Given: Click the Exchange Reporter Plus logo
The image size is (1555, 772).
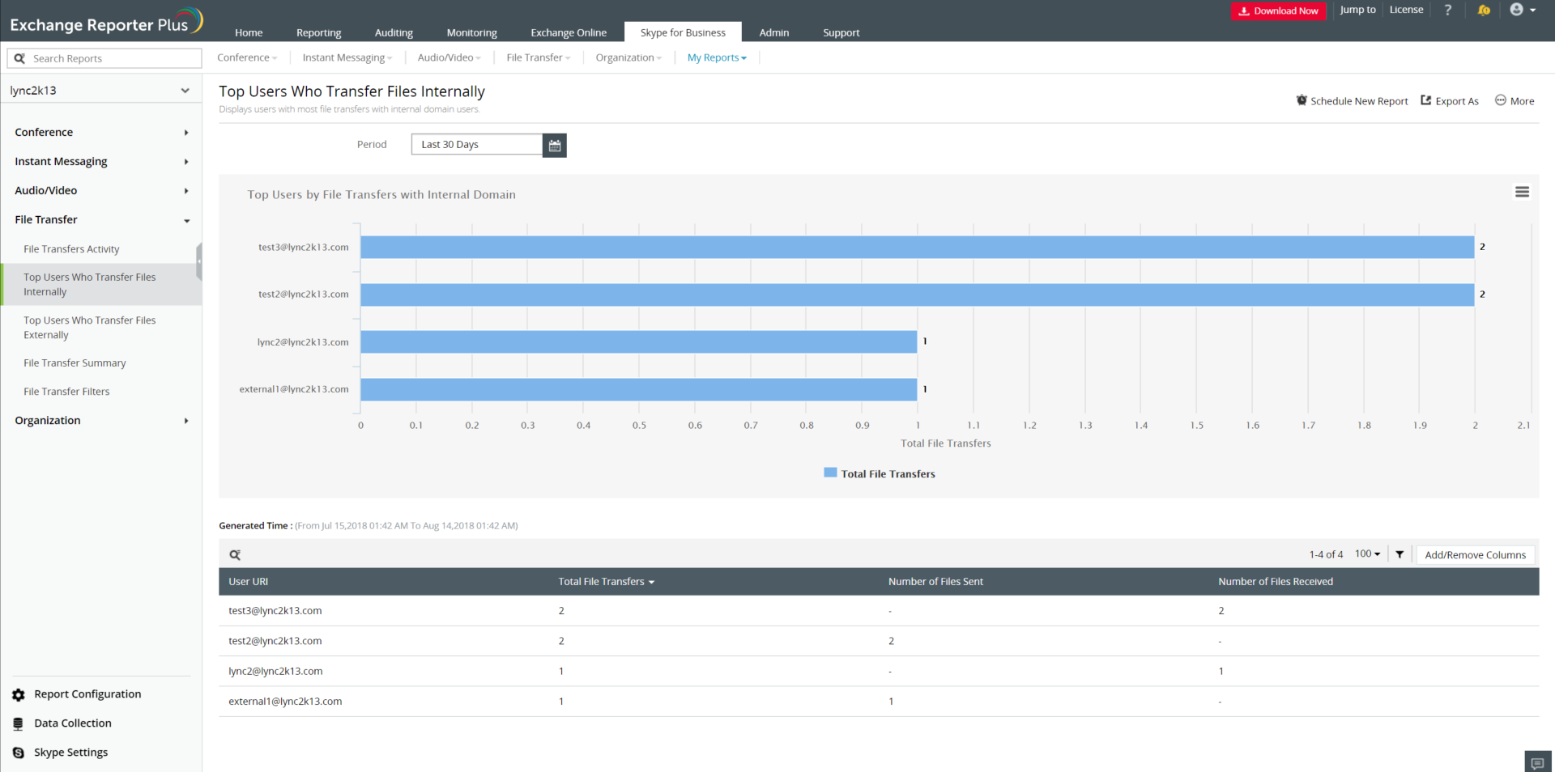Looking at the screenshot, I should pyautogui.click(x=105, y=22).
